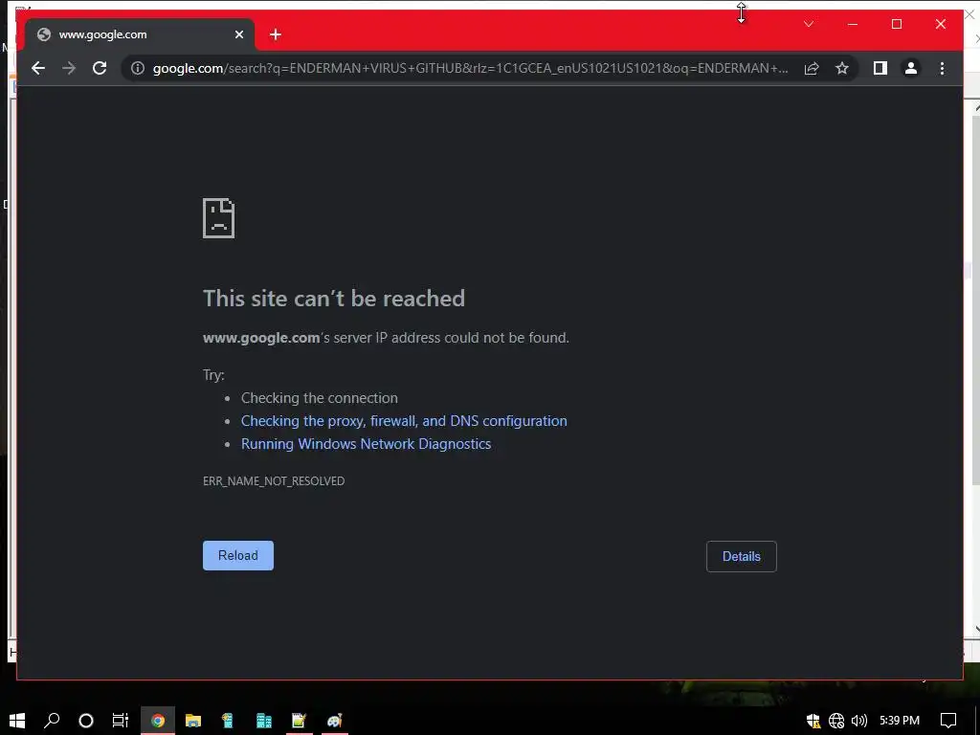Open Running Windows Network Diagnostics link
This screenshot has height=735, width=980.
(x=367, y=444)
